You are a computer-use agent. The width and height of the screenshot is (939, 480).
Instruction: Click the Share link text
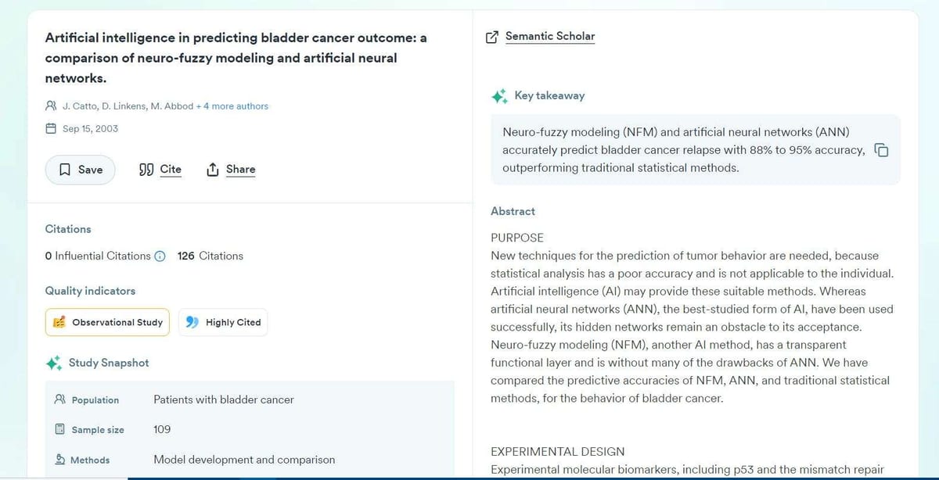click(240, 170)
